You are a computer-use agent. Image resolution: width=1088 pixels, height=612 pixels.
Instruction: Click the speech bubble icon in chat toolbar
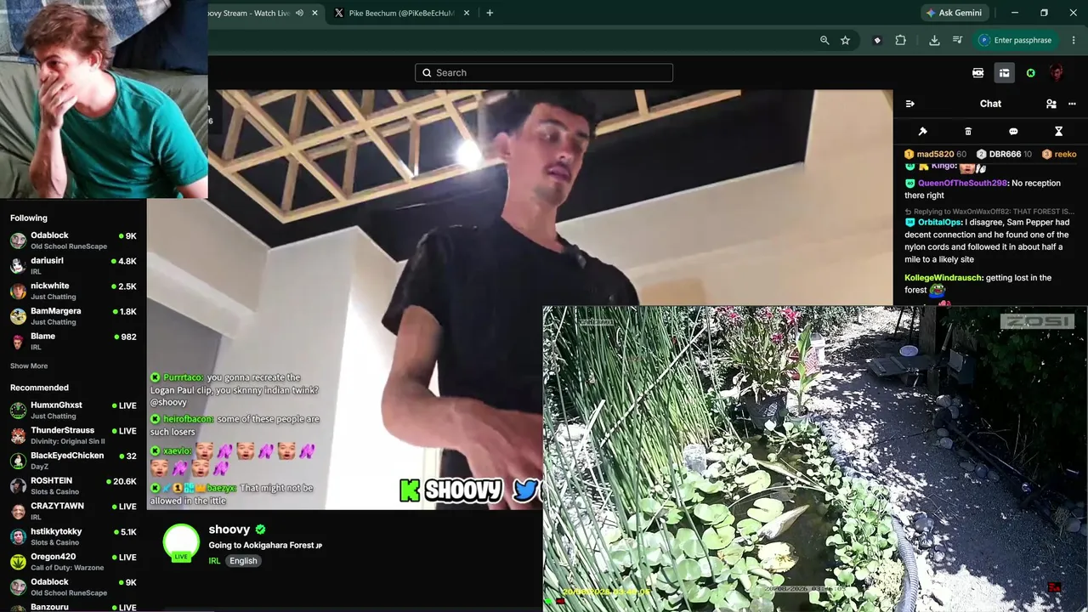pyautogui.click(x=1013, y=132)
